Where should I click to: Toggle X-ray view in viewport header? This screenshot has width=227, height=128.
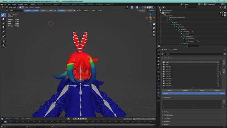tap(143, 7)
